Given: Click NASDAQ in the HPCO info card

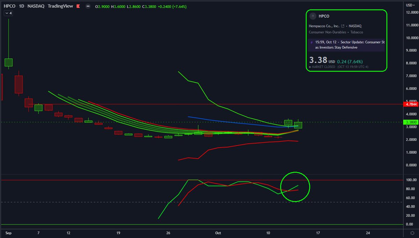Looking at the screenshot, I should (356, 26).
